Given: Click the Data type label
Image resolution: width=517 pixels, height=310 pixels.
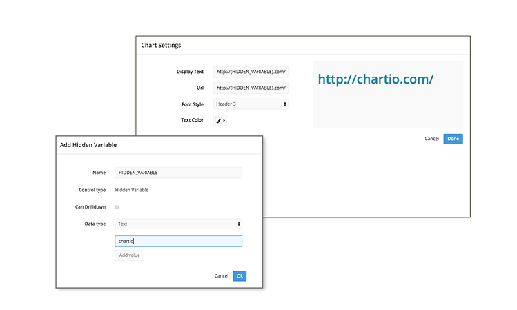Looking at the screenshot, I should pyautogui.click(x=95, y=224).
